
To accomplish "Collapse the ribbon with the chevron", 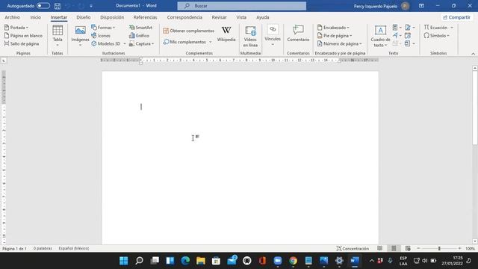I will (473, 53).
